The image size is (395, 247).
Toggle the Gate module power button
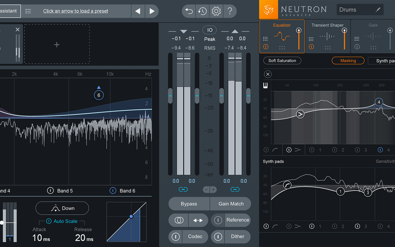356,46
